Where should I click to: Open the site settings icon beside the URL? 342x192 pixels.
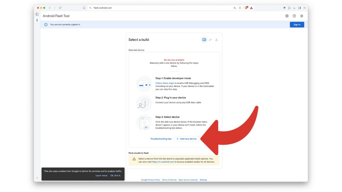click(x=90, y=8)
